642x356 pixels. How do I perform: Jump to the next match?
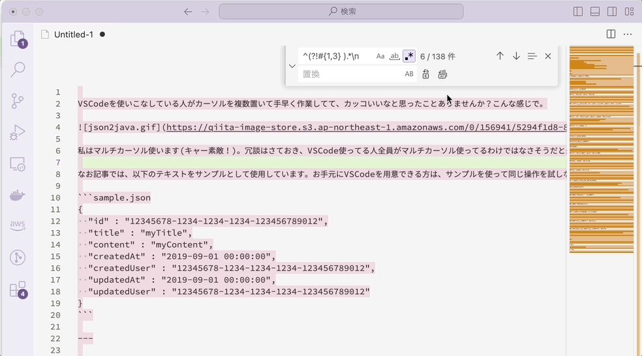coord(516,56)
